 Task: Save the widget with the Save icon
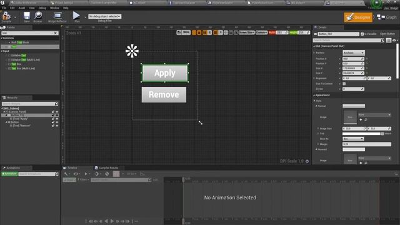(26, 17)
